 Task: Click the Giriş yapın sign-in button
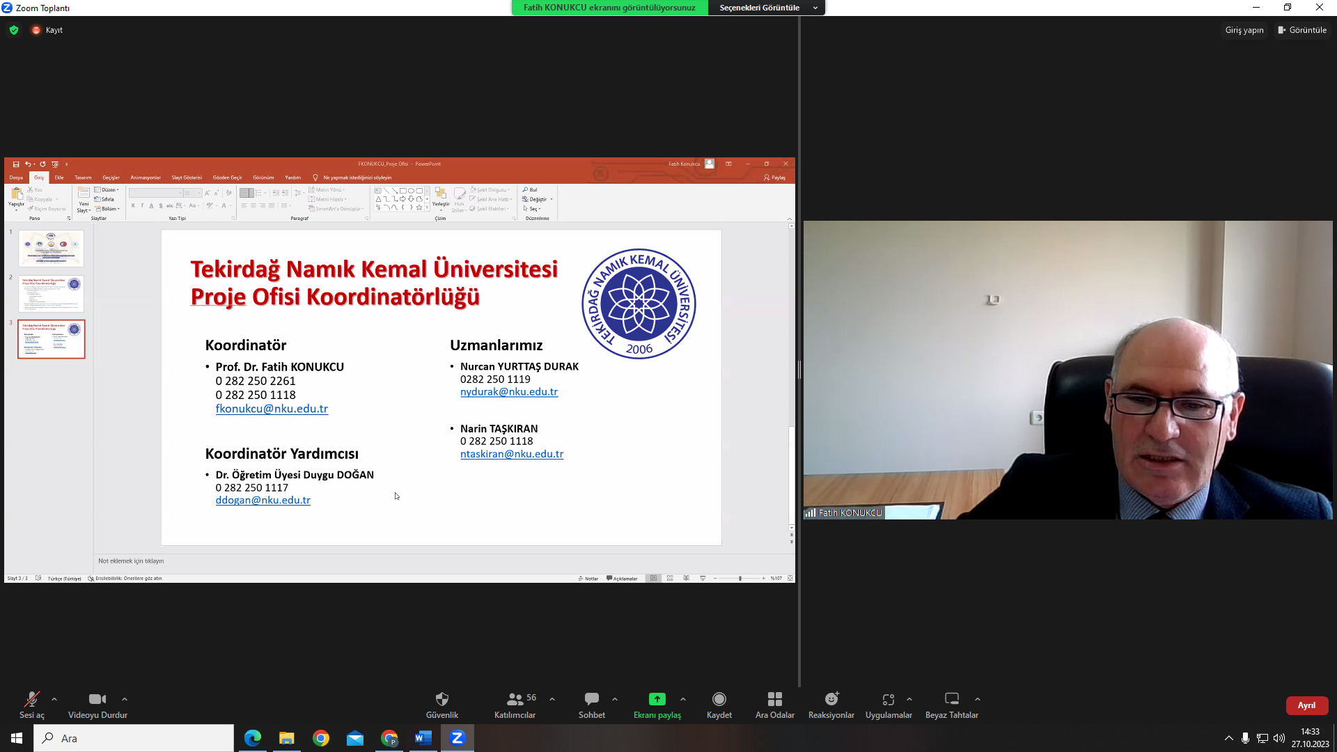click(x=1244, y=30)
